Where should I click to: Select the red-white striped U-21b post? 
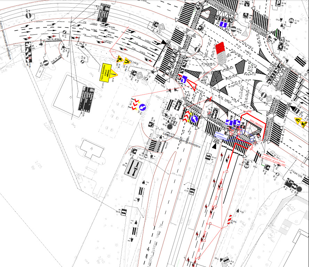pos(230,220)
